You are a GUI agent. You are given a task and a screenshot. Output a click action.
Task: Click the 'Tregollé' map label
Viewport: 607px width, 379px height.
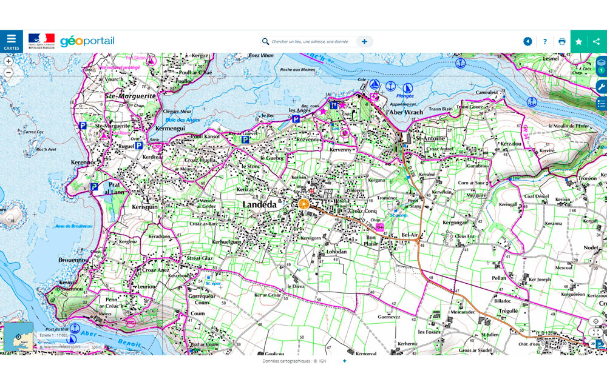point(508,310)
